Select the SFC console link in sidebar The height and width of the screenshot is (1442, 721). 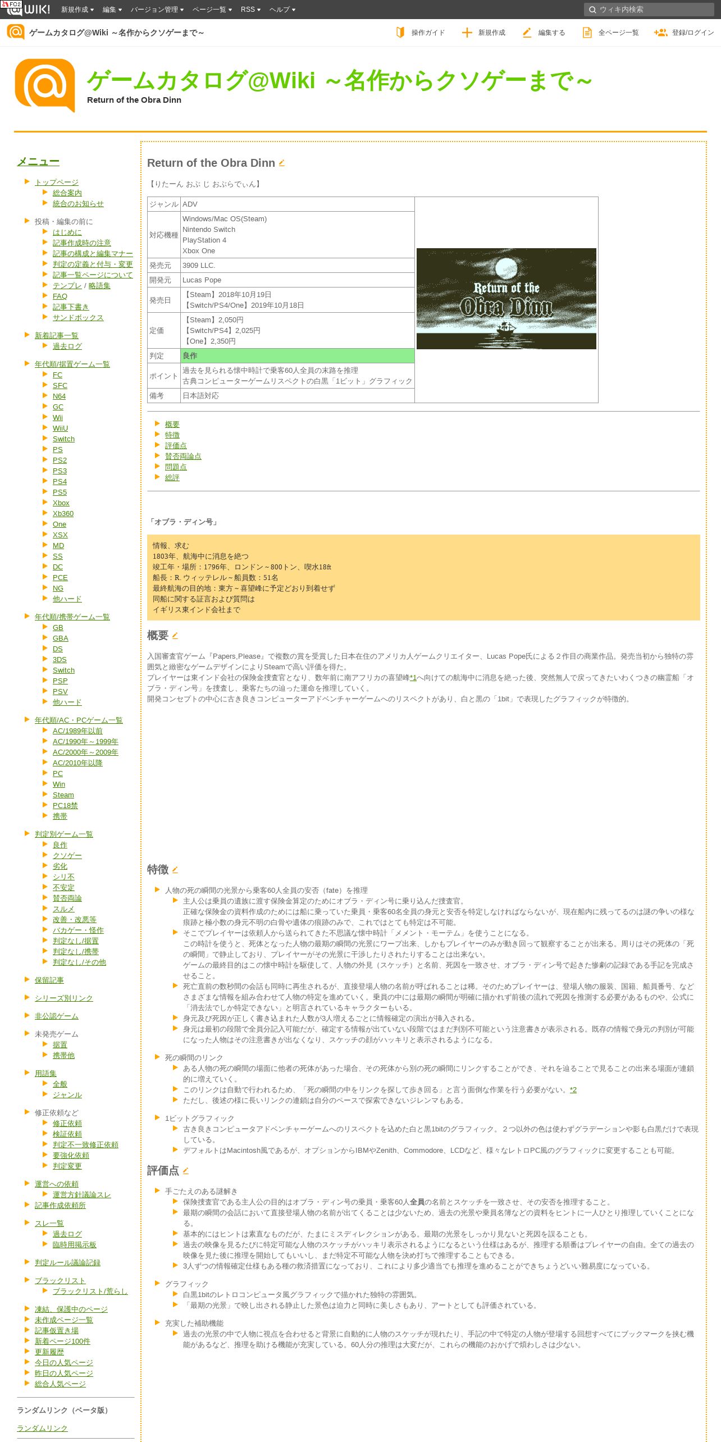pyautogui.click(x=60, y=386)
